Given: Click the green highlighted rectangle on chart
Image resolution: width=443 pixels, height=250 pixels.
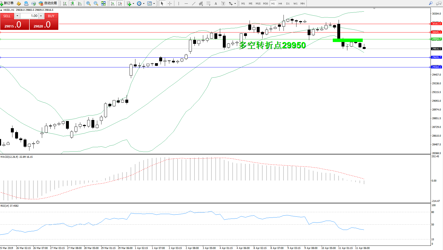Looking at the screenshot, I should 348,40.
